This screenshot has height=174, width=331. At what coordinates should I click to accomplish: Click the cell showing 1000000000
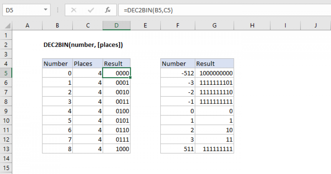point(214,73)
